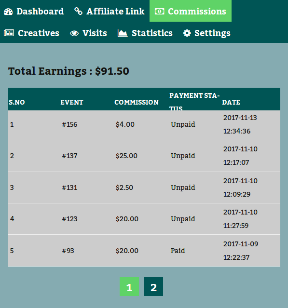Click the Total Earnings : $91.50 heading
This screenshot has height=308, width=288.
click(69, 71)
